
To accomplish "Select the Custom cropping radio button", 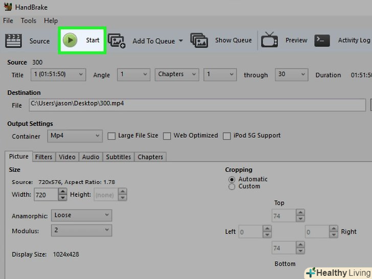I will [232, 187].
